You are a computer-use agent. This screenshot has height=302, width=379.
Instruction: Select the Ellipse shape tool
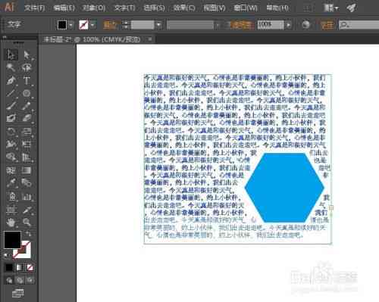(27, 93)
